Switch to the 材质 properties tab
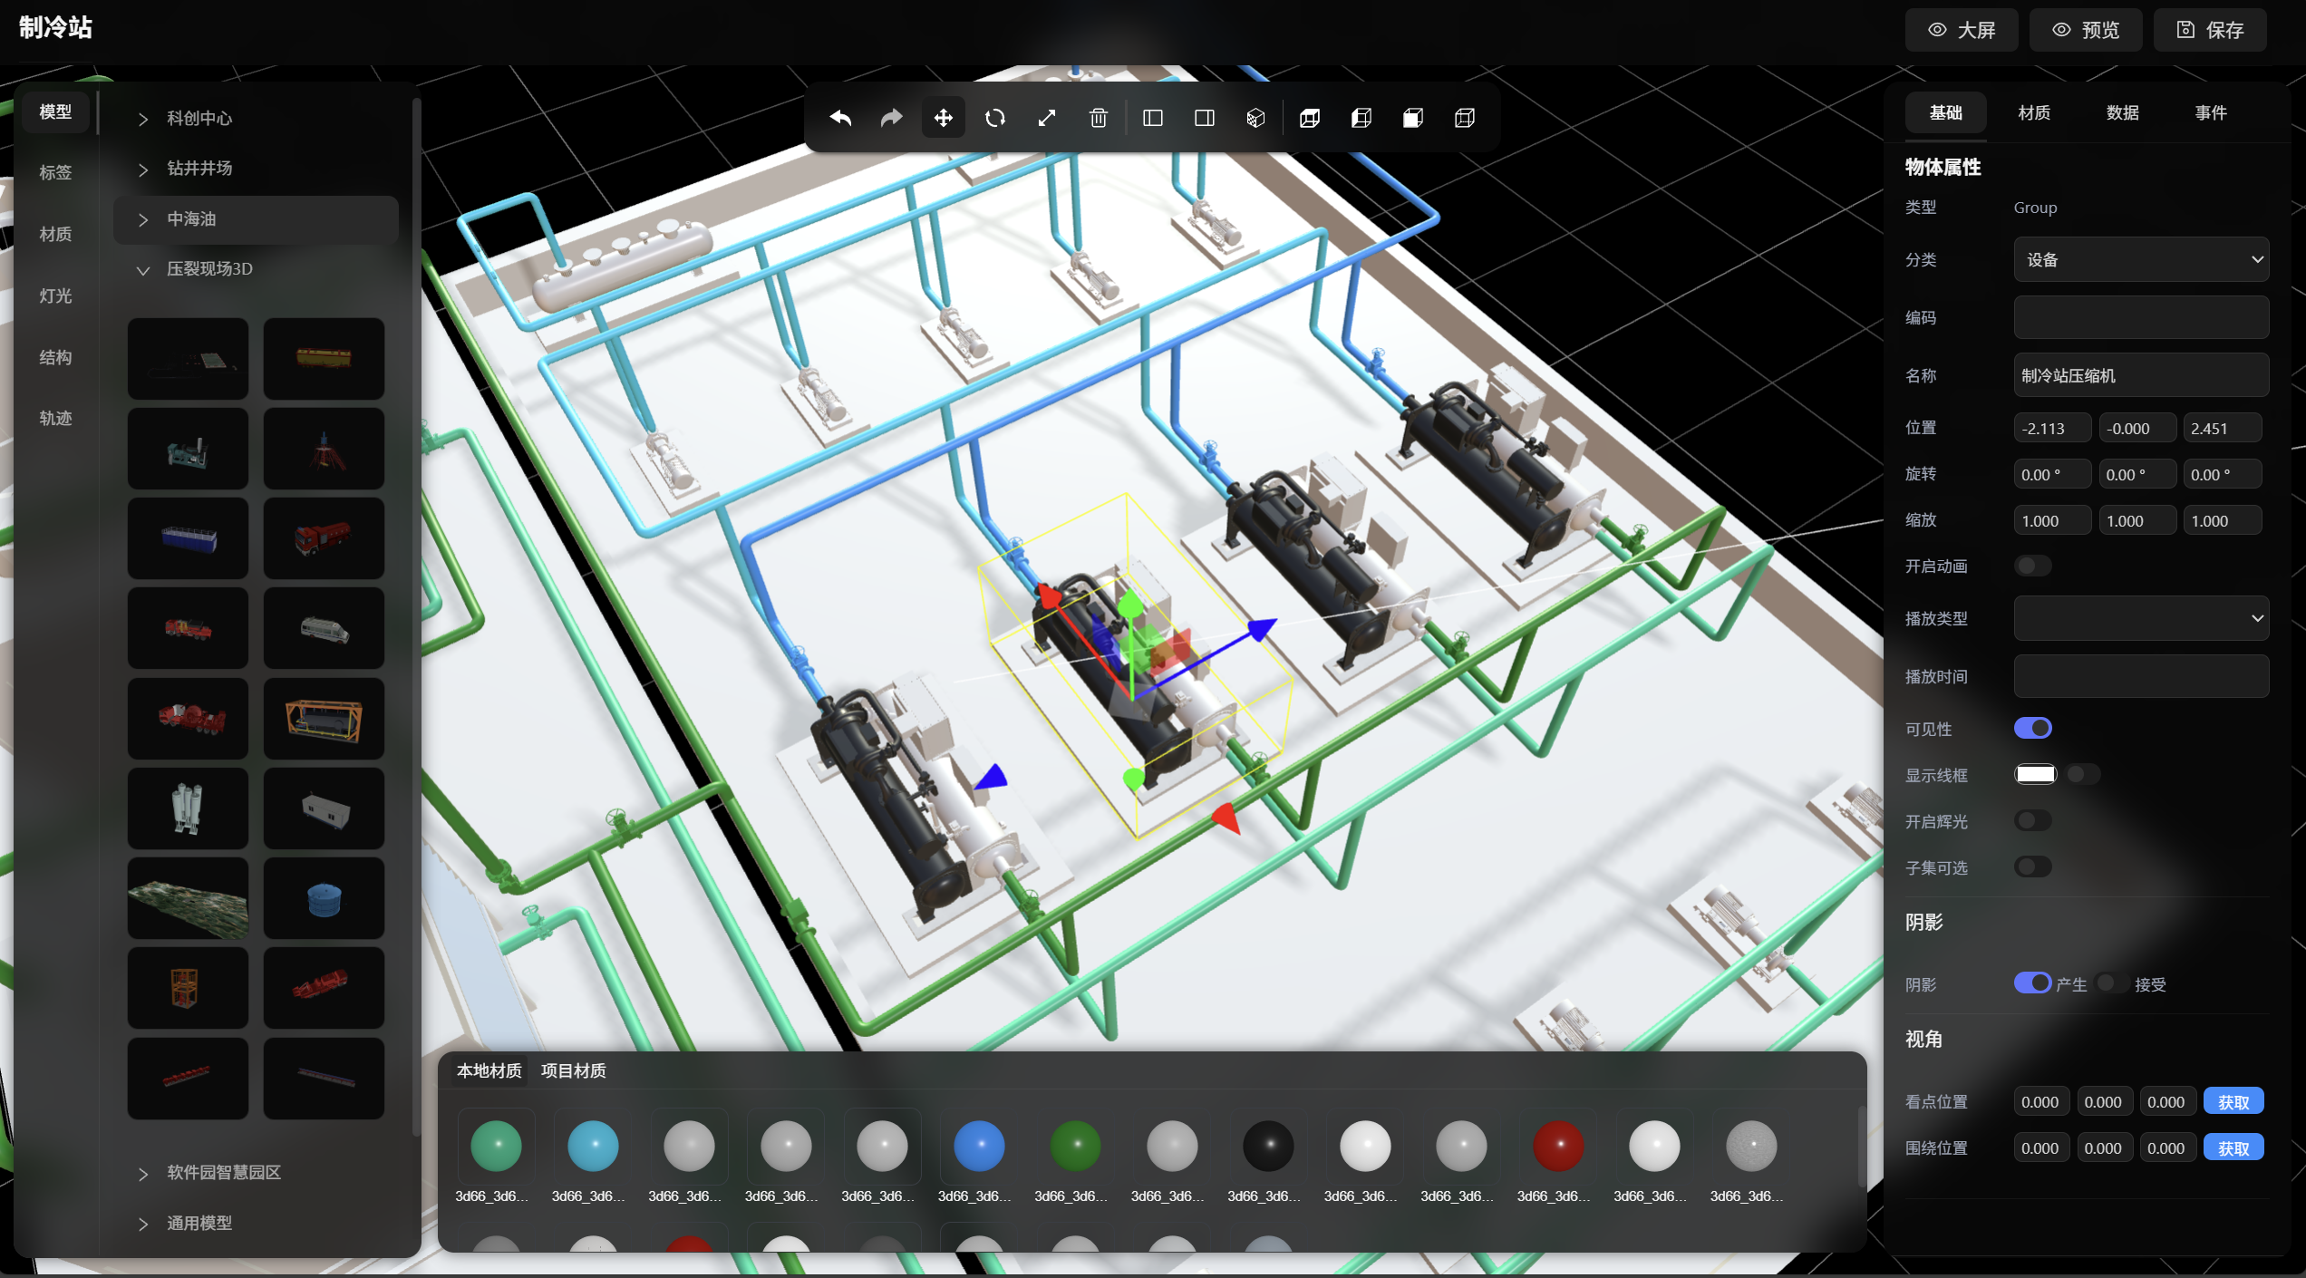 click(x=2033, y=112)
